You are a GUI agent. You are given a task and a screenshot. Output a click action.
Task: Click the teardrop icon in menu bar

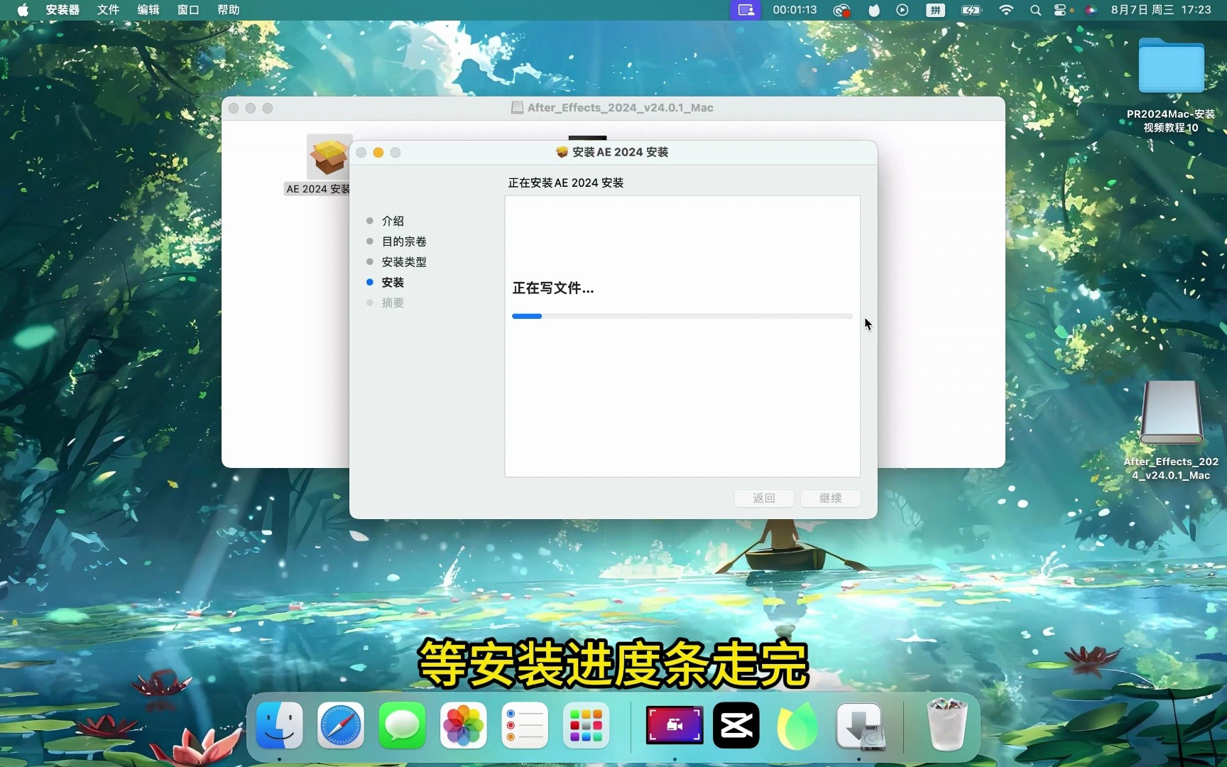tap(874, 10)
